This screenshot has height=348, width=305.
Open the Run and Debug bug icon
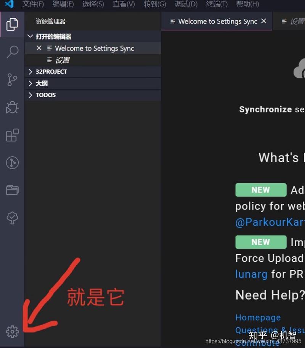(x=12, y=107)
